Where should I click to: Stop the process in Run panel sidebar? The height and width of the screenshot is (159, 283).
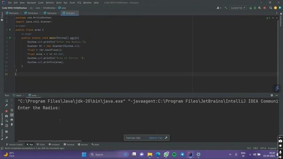click(x=7, y=111)
